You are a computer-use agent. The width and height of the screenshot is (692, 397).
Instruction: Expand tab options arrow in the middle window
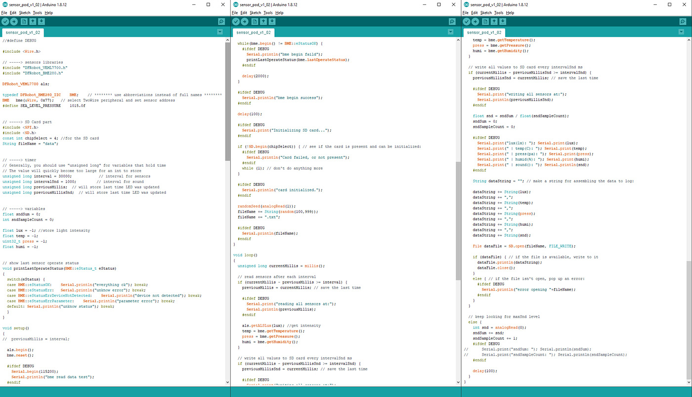tap(451, 32)
